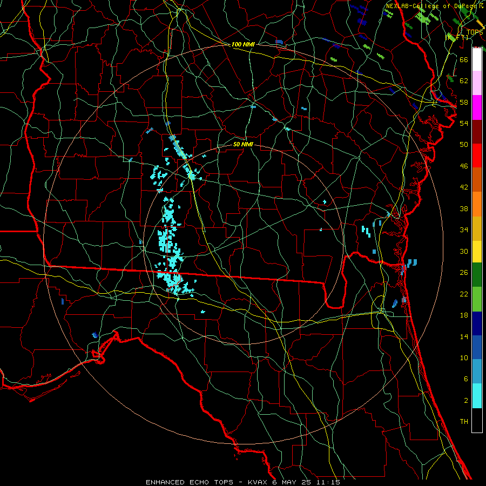The width and height of the screenshot is (486, 486).
Task: Pick the light green legend swatch
Action: 477,299
